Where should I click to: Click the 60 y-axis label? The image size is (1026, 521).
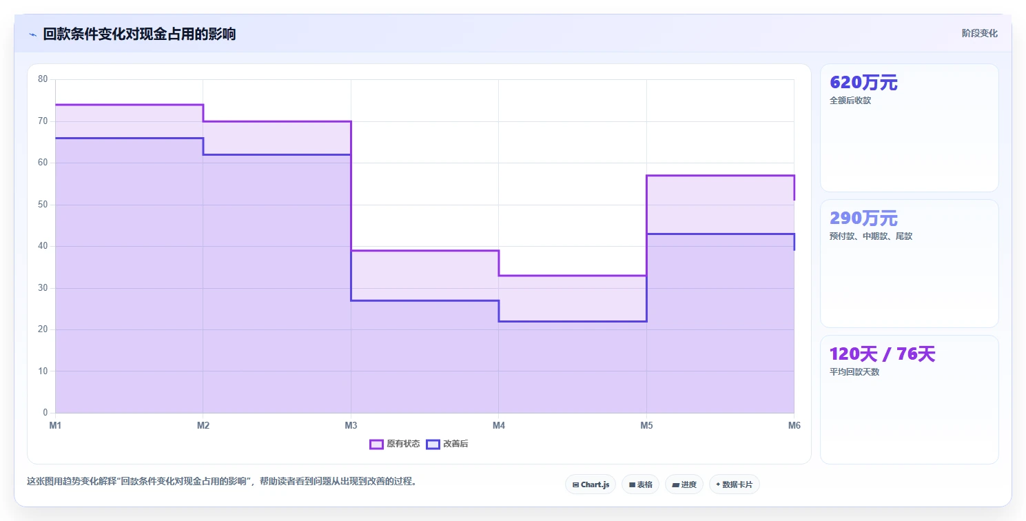click(x=43, y=163)
